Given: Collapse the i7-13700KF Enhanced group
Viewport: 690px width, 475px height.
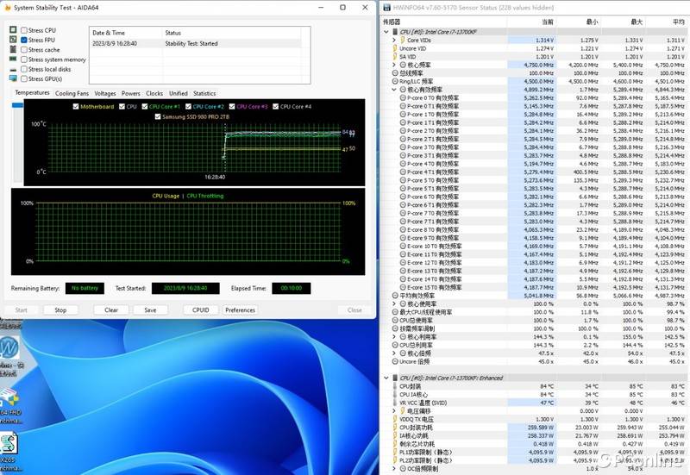Looking at the screenshot, I should pos(386,378).
